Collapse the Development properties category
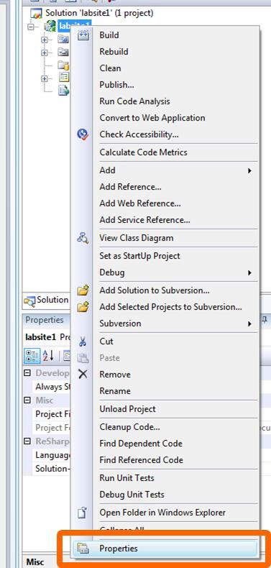The image size is (271, 568). (27, 372)
